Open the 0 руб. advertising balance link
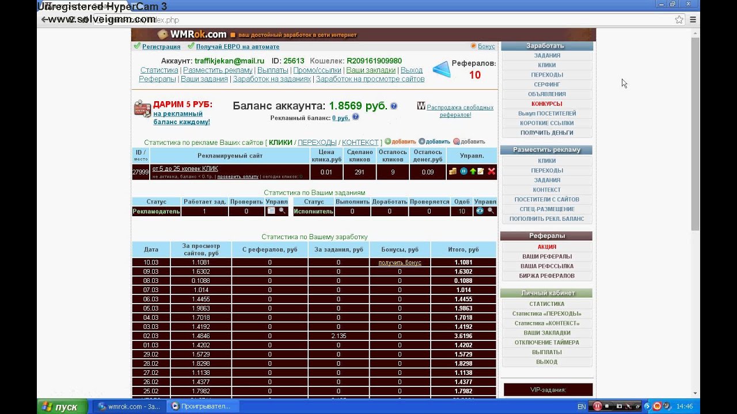Image resolution: width=737 pixels, height=414 pixels. tap(341, 118)
